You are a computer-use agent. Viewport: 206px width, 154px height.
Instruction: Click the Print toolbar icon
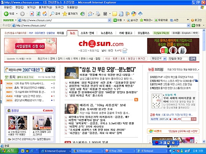(x=98, y=14)
